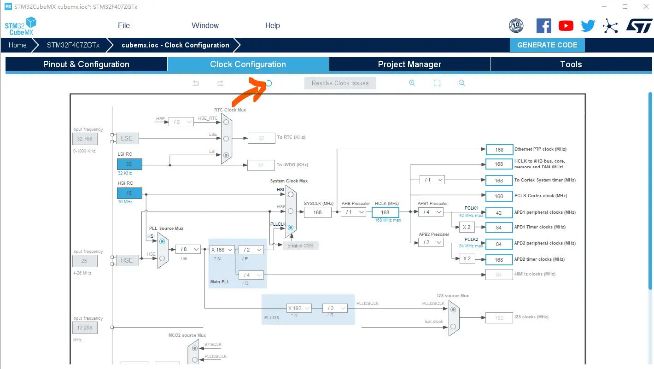Screen dimensions: 654x369
Task: Switch to the Project Manager tab
Action: (x=410, y=64)
